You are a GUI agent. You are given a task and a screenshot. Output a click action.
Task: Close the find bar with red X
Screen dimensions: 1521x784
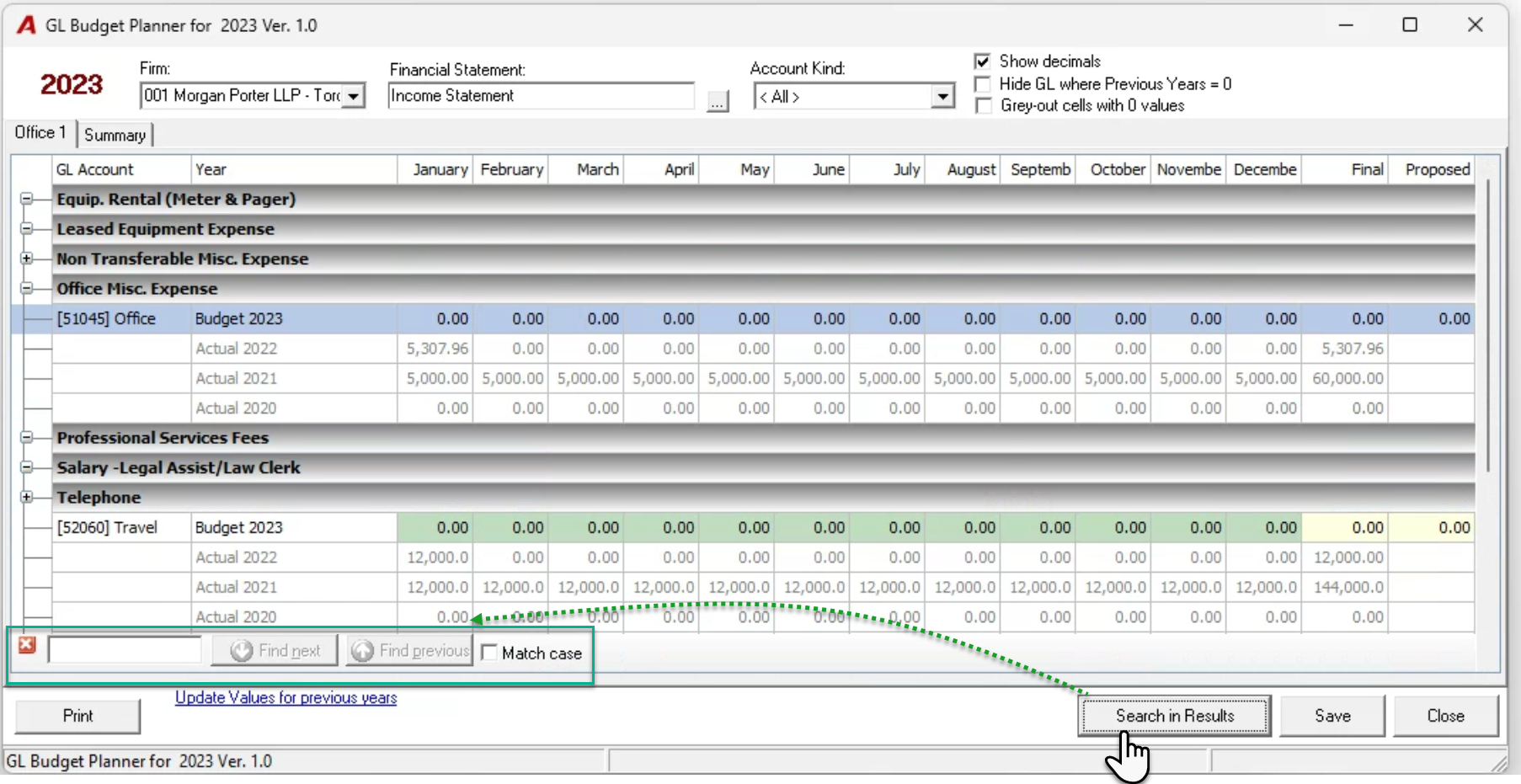(x=27, y=645)
